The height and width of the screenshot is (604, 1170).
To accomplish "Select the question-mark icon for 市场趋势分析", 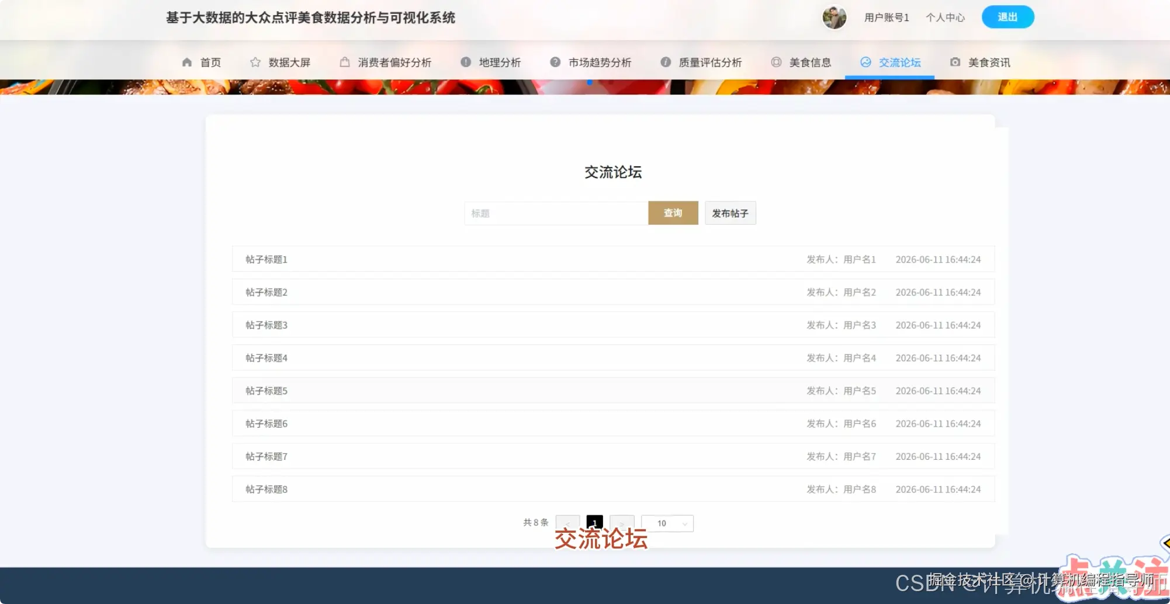I will [554, 62].
